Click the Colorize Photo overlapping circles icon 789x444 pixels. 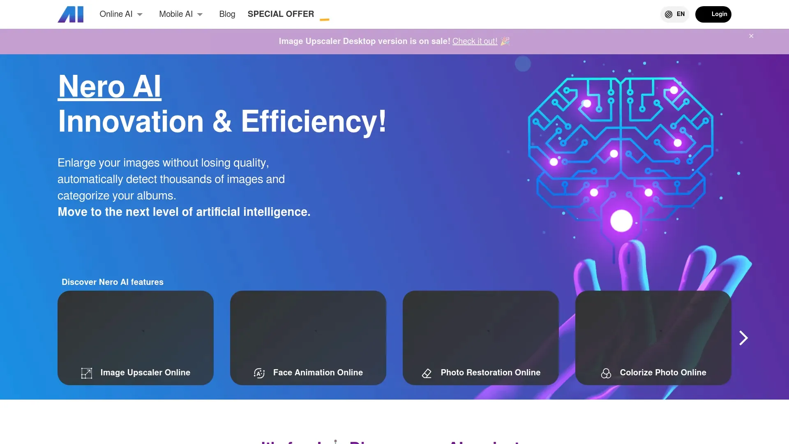606,373
